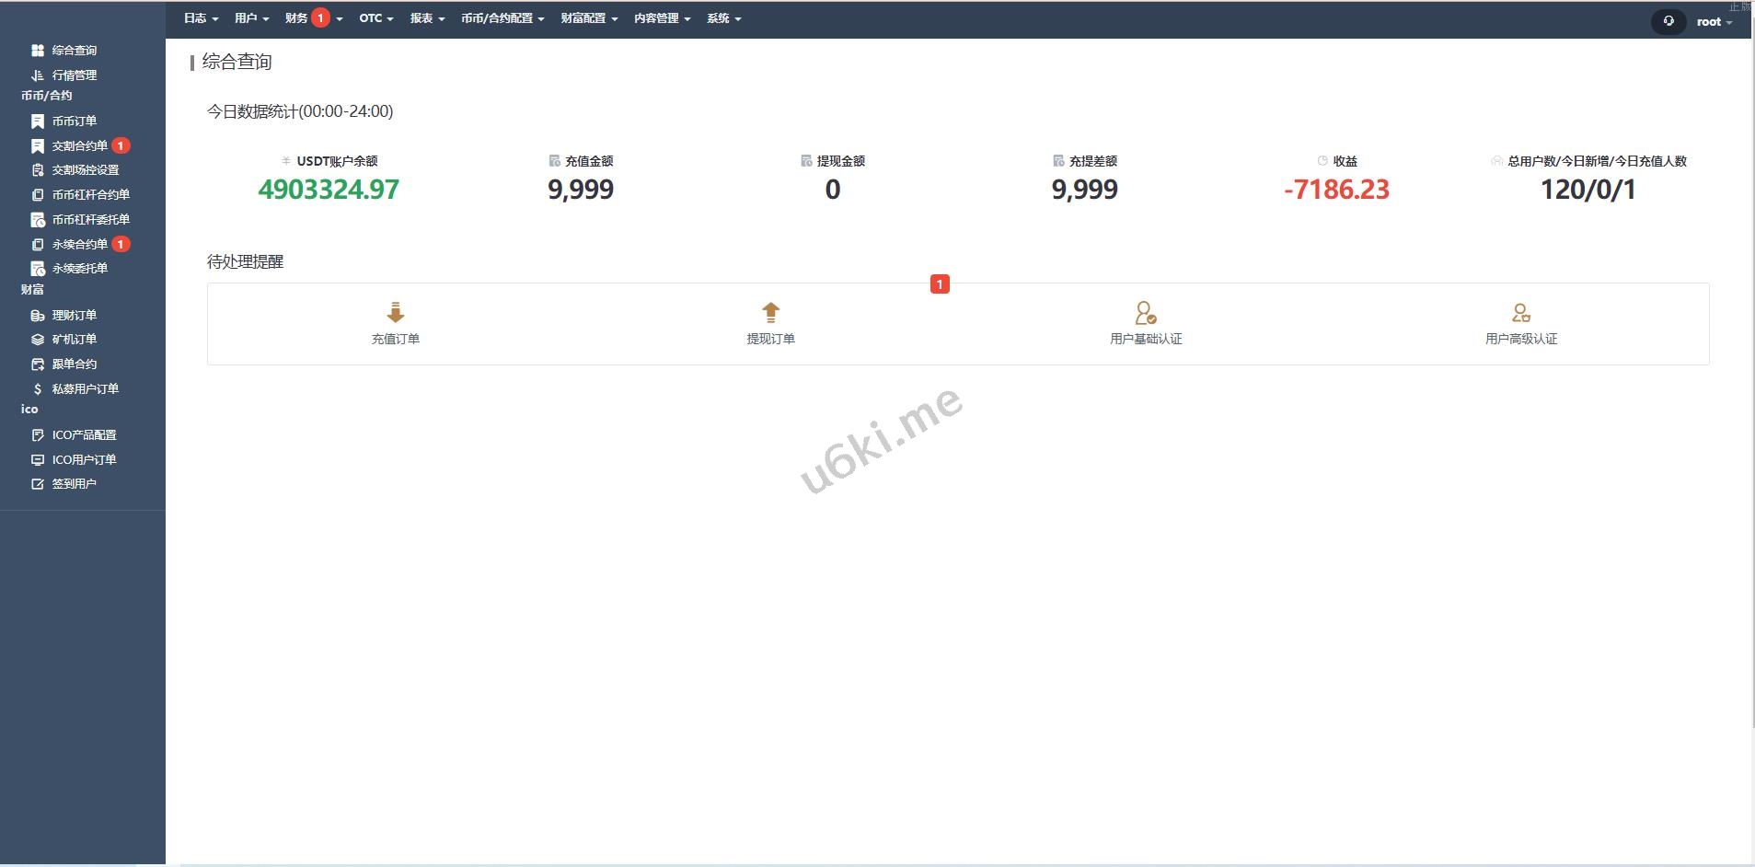Open the OTC menu
The width and height of the screenshot is (1755, 867).
point(375,18)
